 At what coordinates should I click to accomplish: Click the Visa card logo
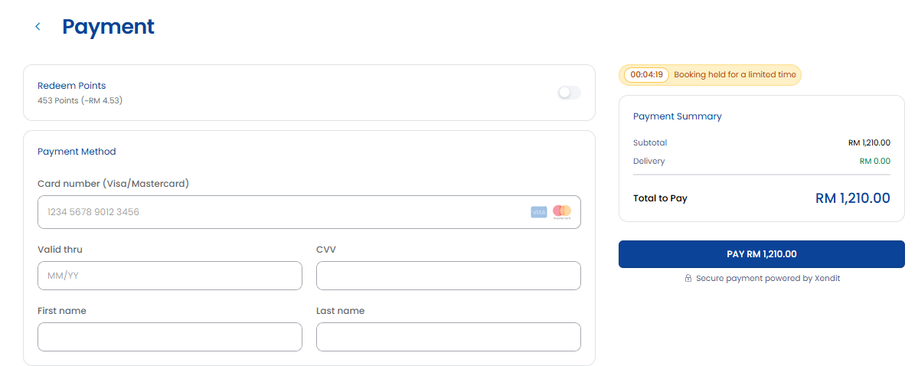[x=538, y=212]
